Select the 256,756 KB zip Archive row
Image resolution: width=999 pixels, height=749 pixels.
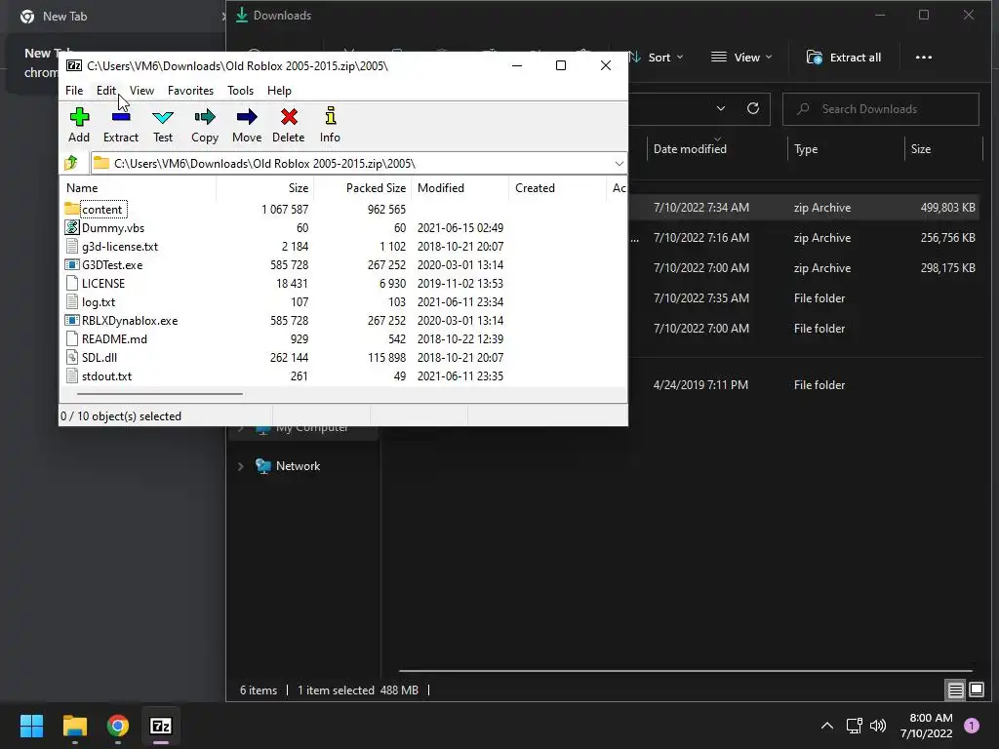pyautogui.click(x=804, y=238)
